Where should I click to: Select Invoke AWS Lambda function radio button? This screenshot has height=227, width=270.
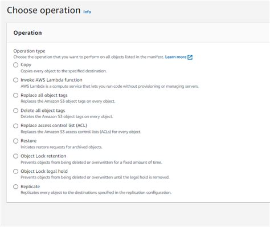[16, 80]
